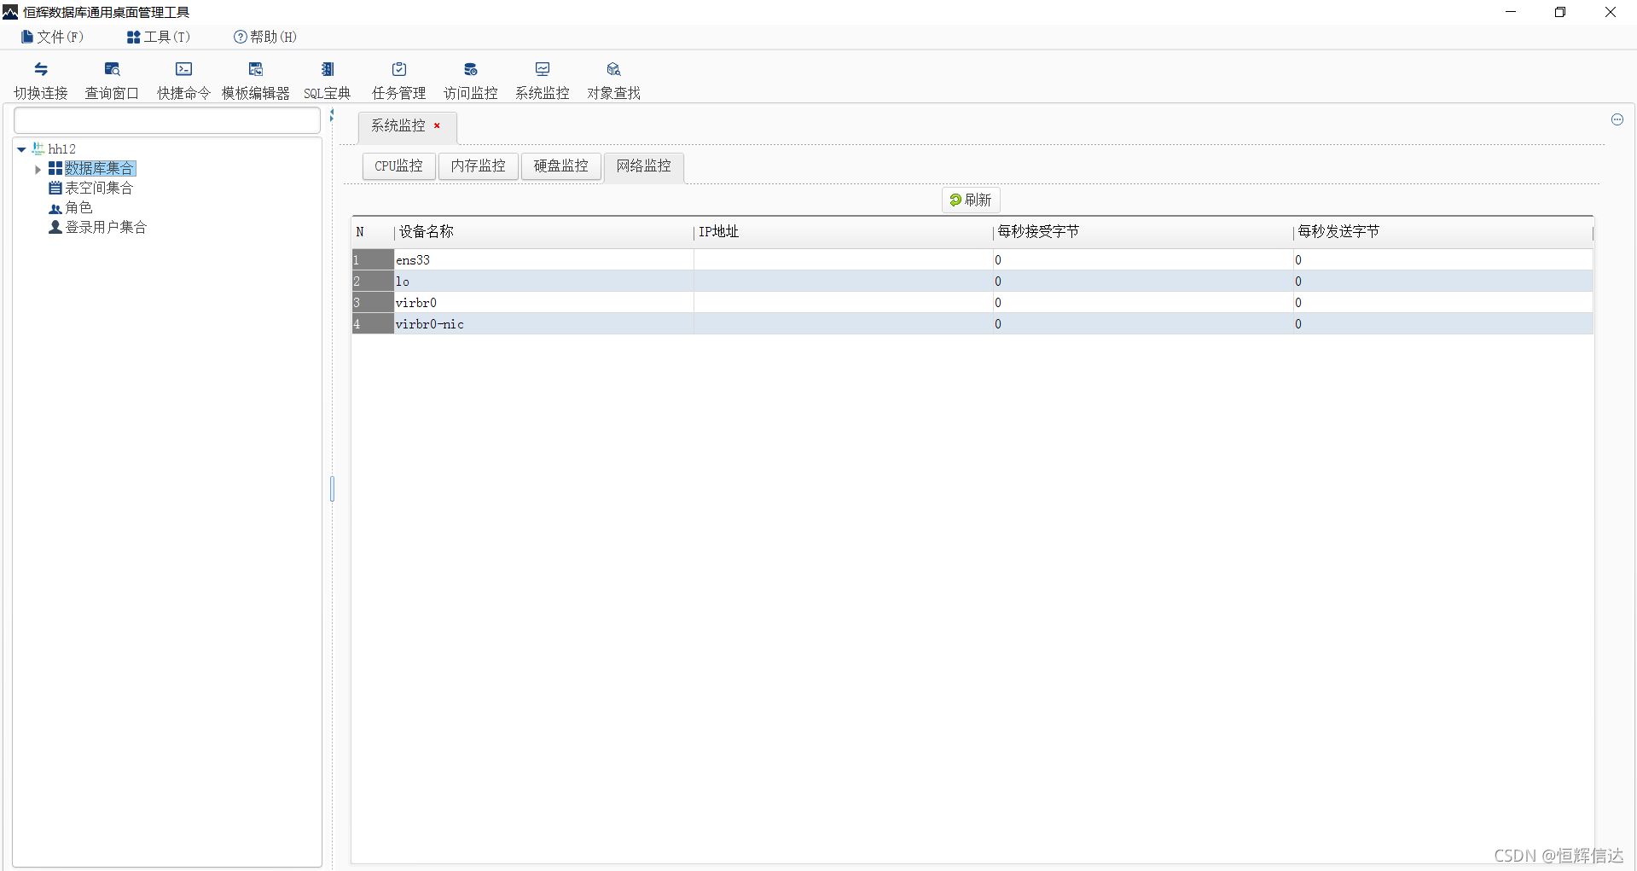Open the SQL宝典 reference tool
1637x871 pixels.
[328, 81]
